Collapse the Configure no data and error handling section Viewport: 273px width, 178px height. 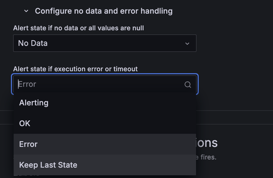(x=26, y=11)
